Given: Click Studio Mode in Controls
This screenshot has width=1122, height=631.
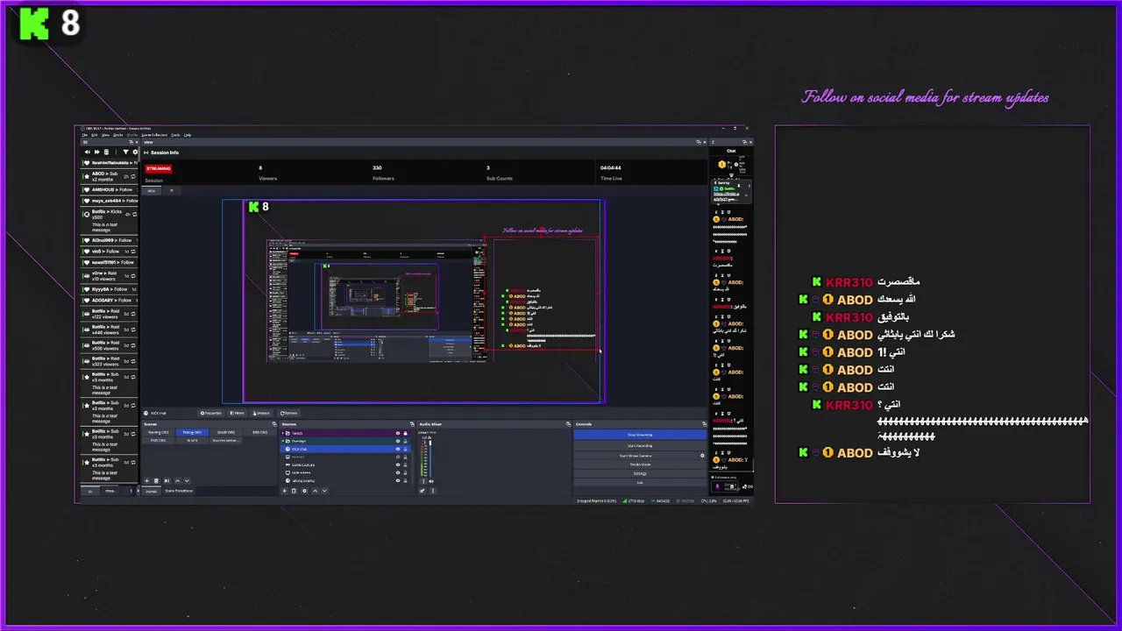Looking at the screenshot, I should 640,464.
